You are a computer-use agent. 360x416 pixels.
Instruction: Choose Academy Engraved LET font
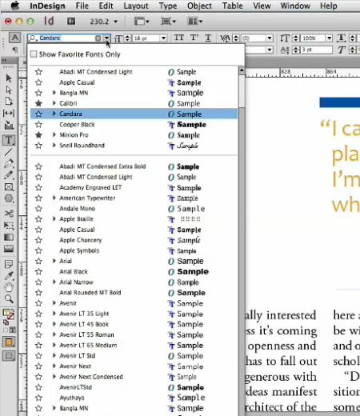tap(134, 187)
